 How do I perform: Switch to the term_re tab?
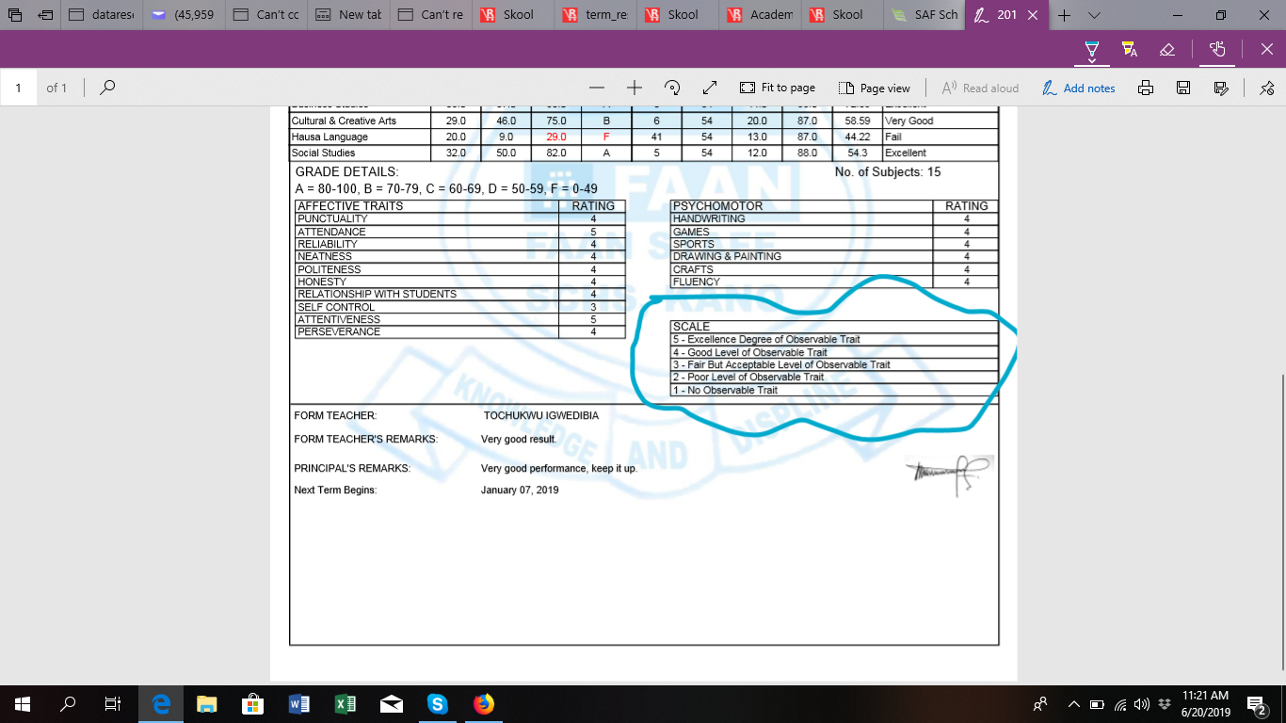[596, 15]
